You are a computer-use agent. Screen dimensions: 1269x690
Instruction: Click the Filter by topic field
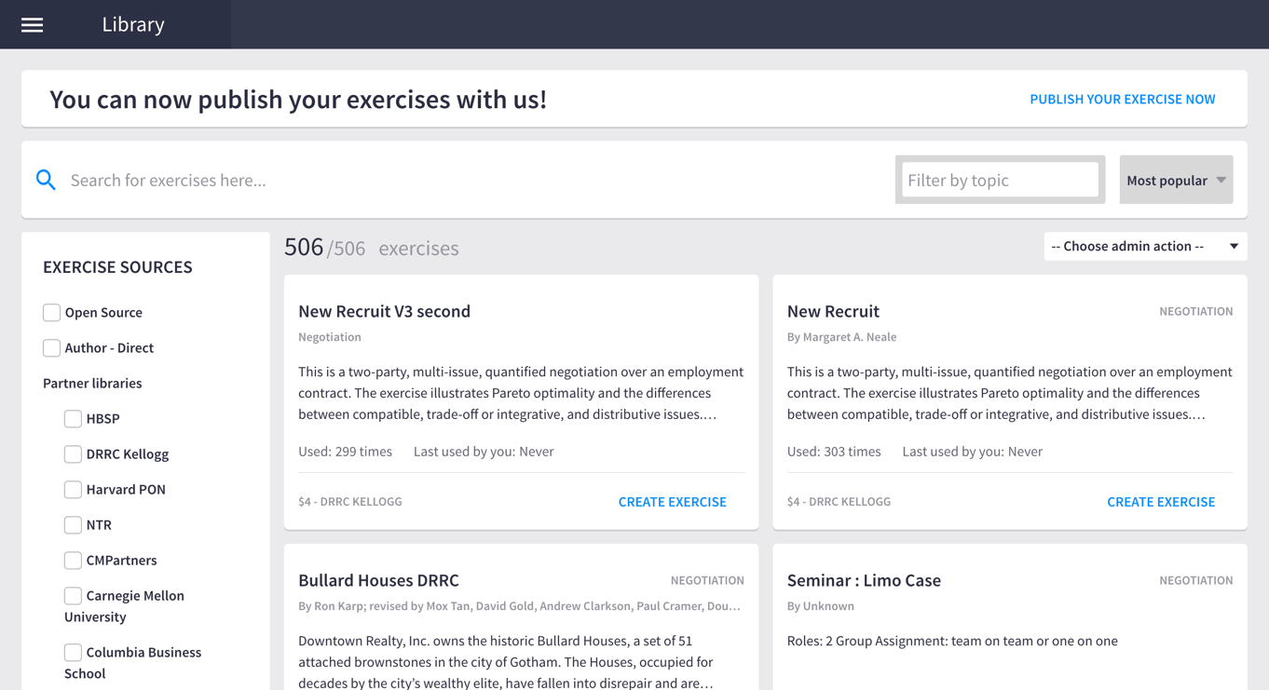pos(1000,180)
